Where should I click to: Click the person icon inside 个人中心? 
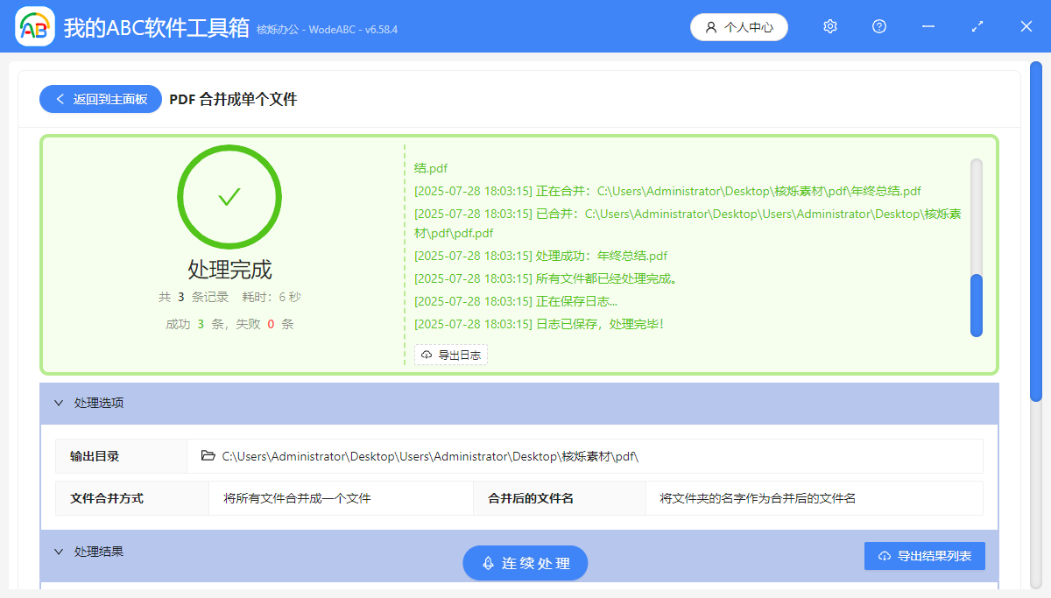point(709,27)
